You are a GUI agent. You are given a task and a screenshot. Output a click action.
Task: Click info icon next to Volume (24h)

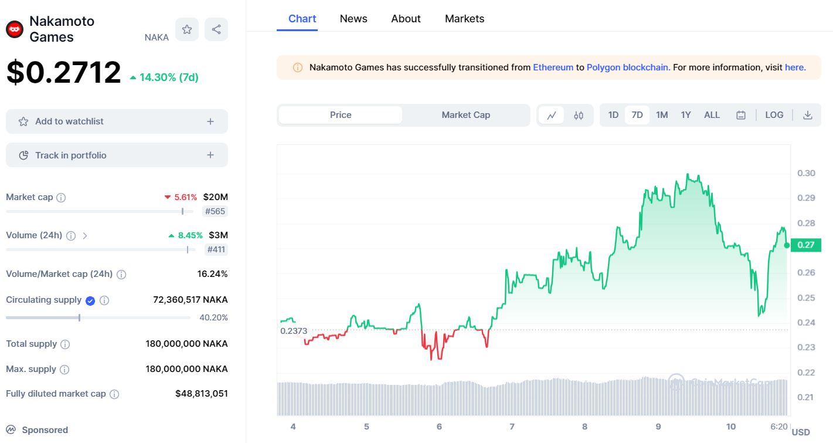(71, 236)
